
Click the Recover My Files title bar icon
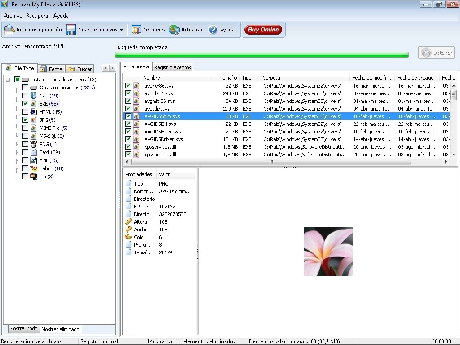pos(4,4)
